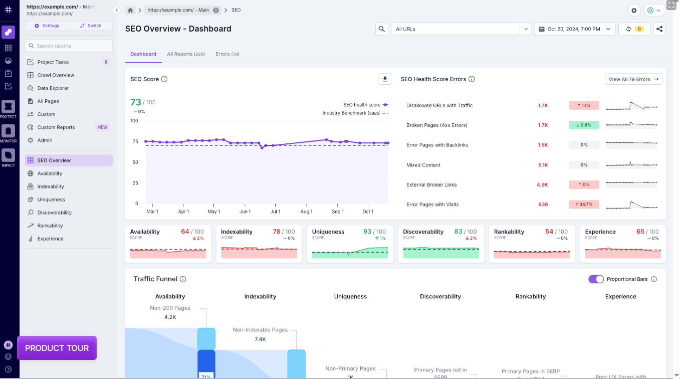
Task: Switch to the All Reports tab
Action: (x=186, y=54)
